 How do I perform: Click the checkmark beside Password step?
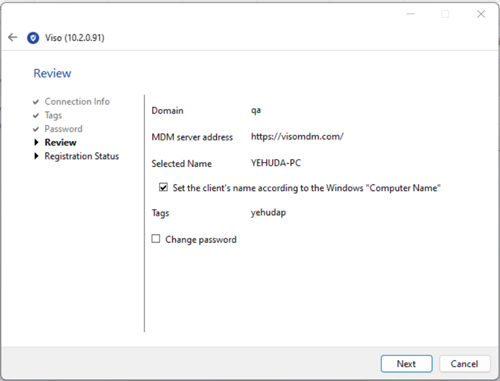(37, 129)
